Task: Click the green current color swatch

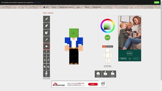Action: [x=107, y=38]
